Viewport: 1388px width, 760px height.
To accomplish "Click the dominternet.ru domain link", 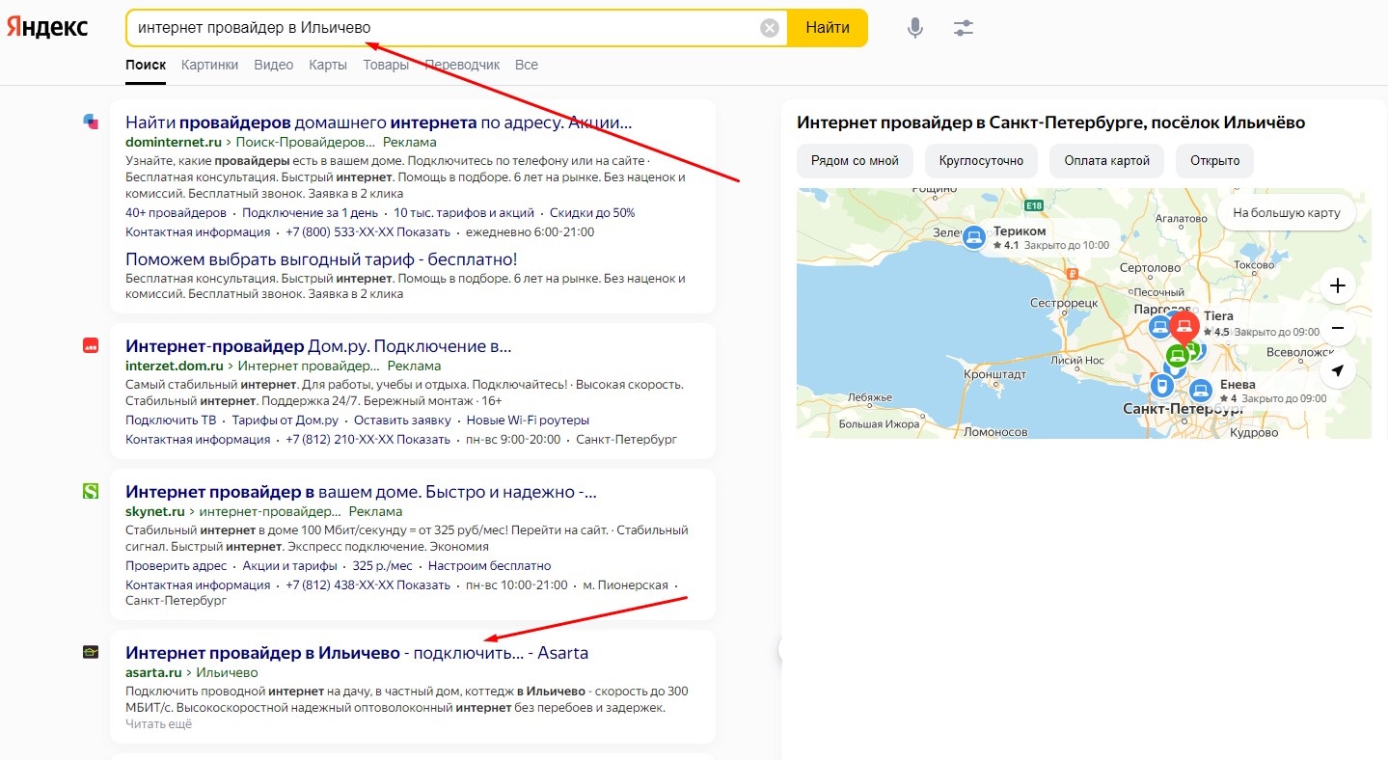I will pyautogui.click(x=174, y=142).
